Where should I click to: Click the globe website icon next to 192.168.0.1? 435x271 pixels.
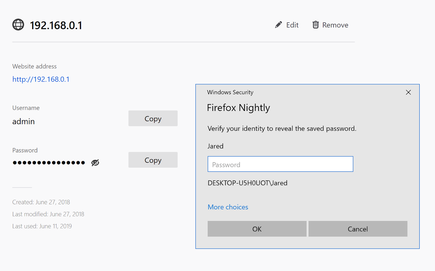(x=18, y=25)
